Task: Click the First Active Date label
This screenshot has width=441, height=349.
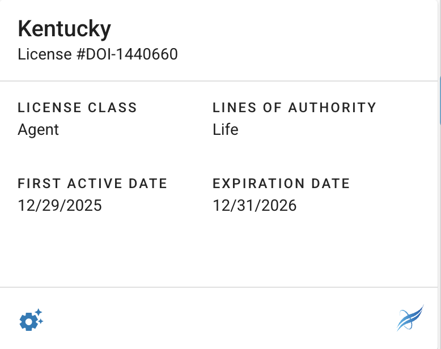Action: click(92, 184)
